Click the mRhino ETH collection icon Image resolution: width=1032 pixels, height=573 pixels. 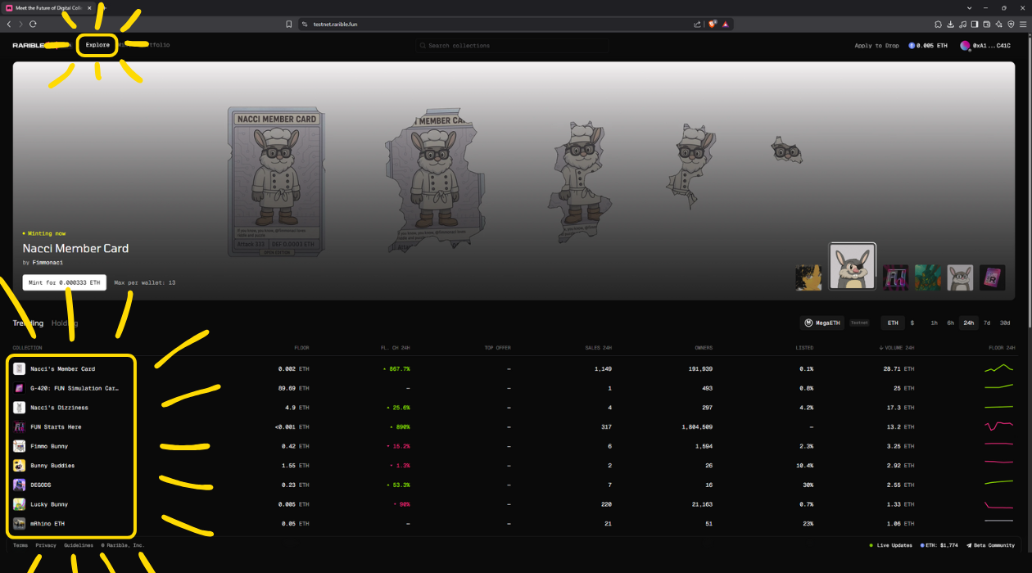20,524
